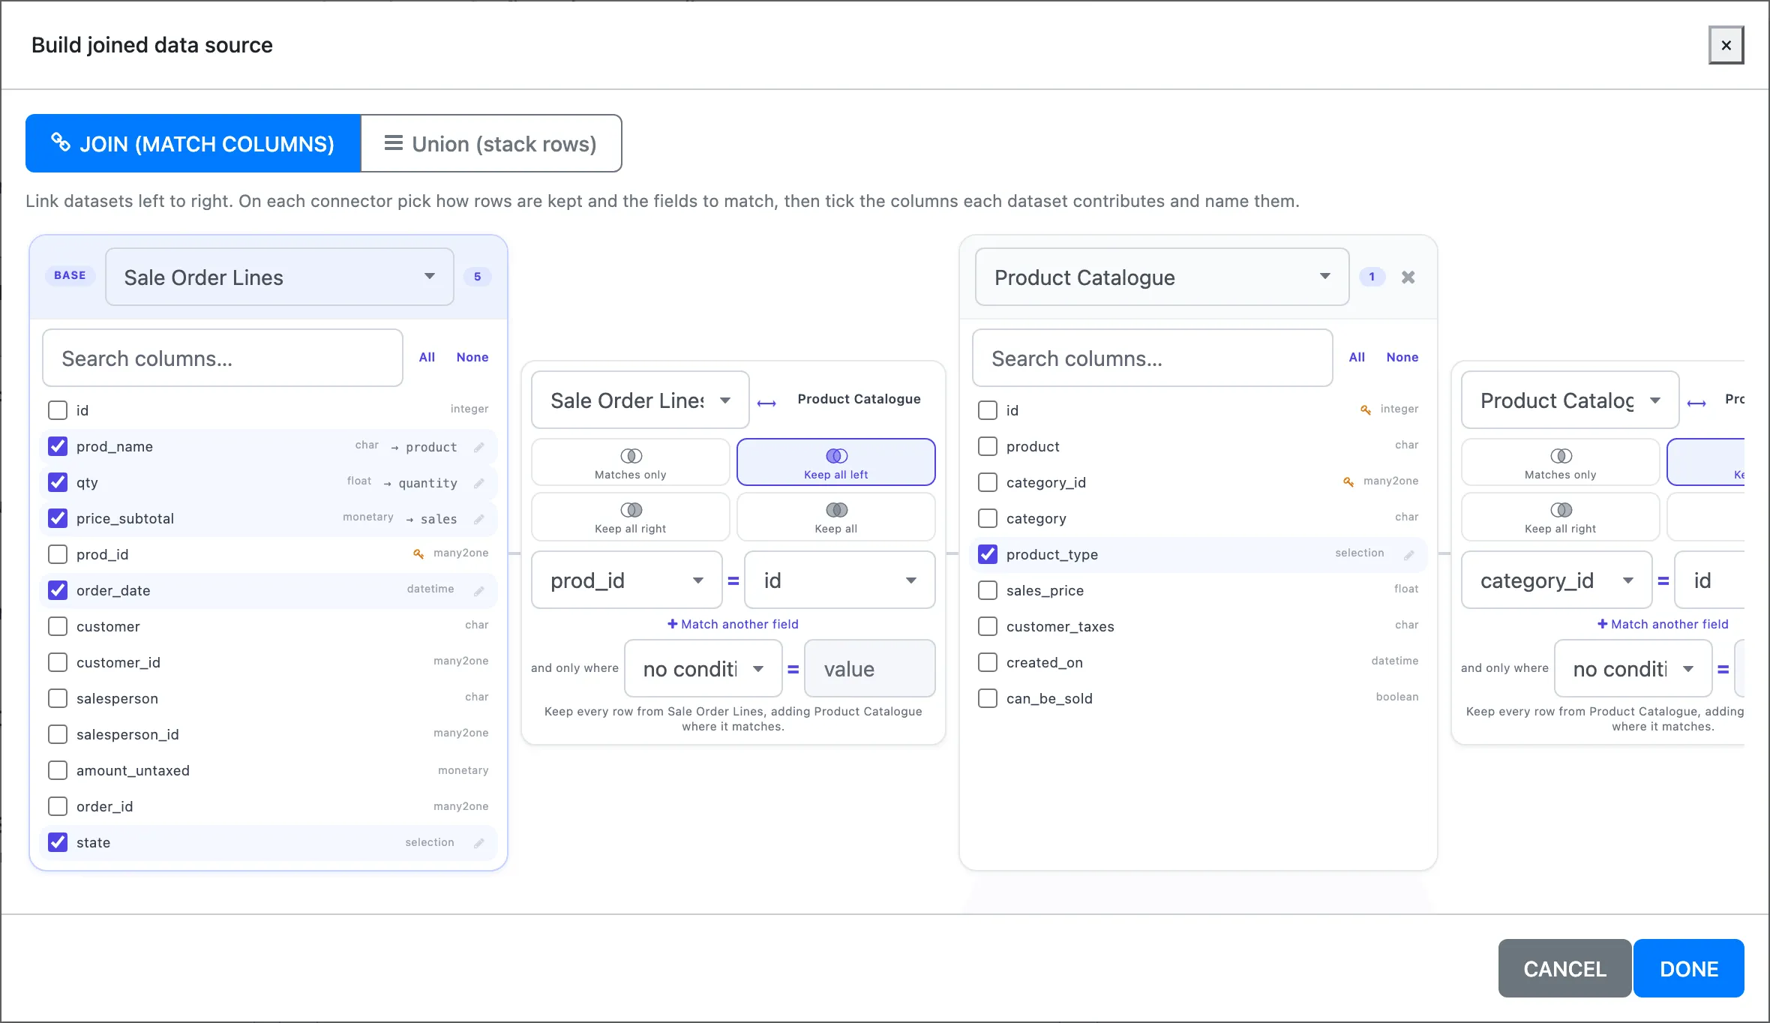
Task: Click the pencil icon on order_date row
Action: coord(478,591)
